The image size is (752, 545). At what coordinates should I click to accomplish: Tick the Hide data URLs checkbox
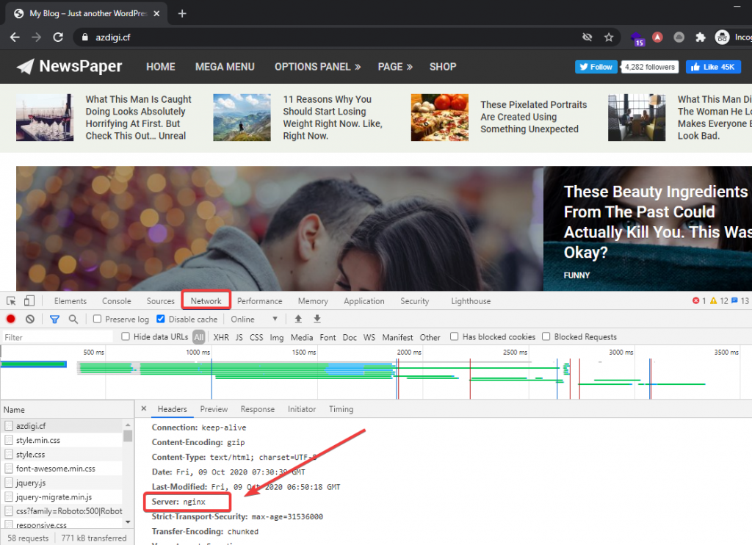[126, 337]
